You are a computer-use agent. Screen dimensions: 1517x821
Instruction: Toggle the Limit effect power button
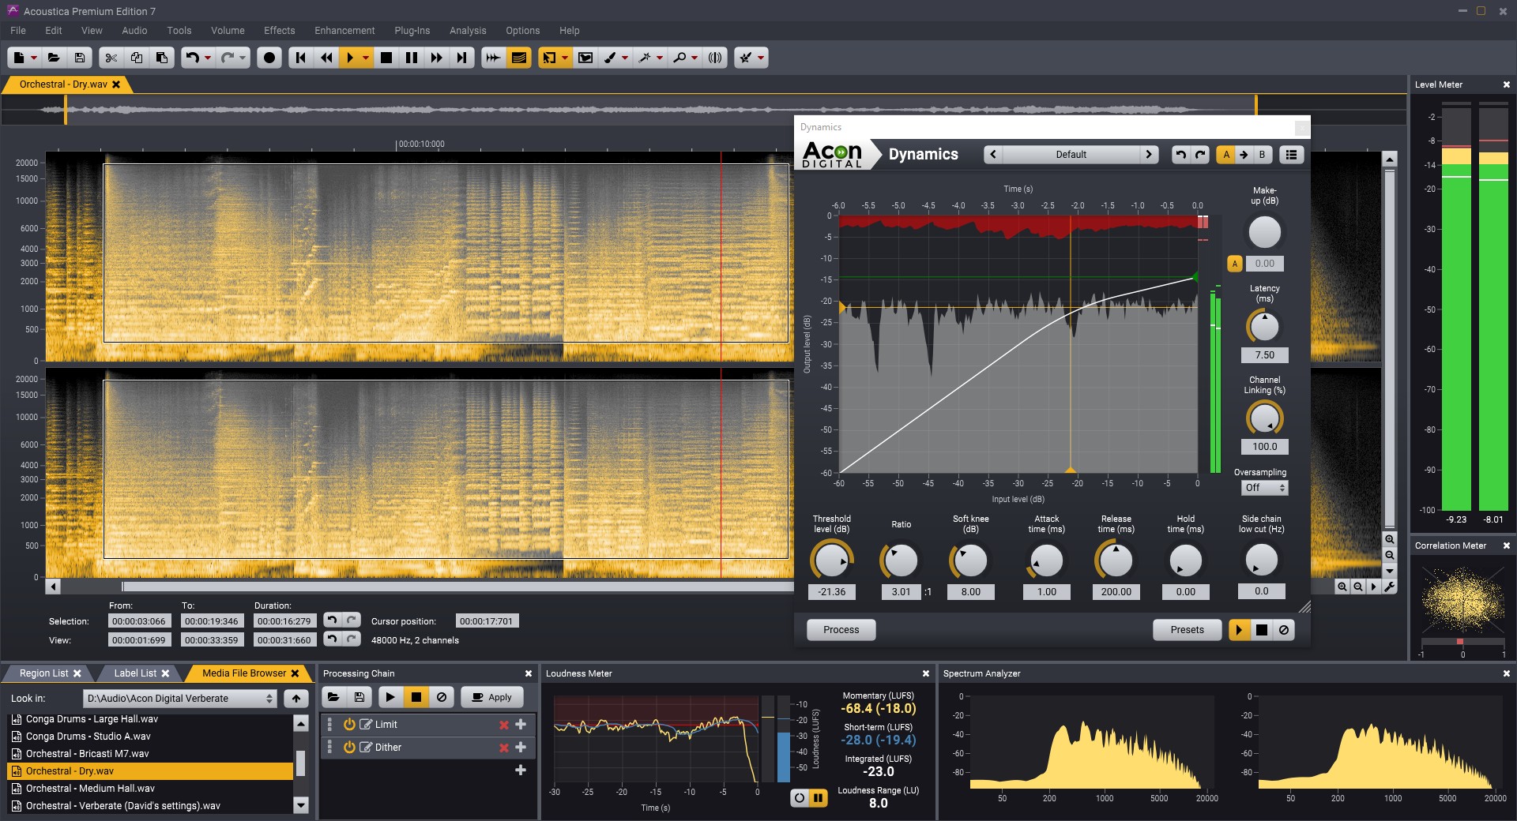349,725
